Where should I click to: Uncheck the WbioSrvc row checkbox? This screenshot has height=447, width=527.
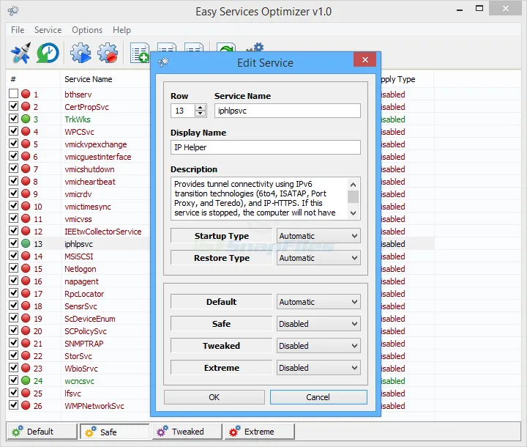coord(13,368)
